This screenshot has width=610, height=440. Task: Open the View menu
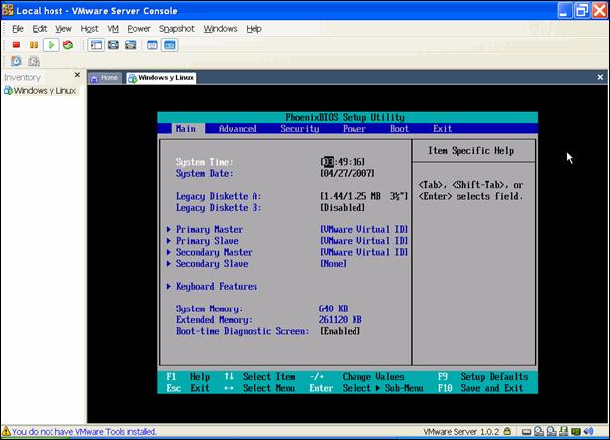click(63, 29)
